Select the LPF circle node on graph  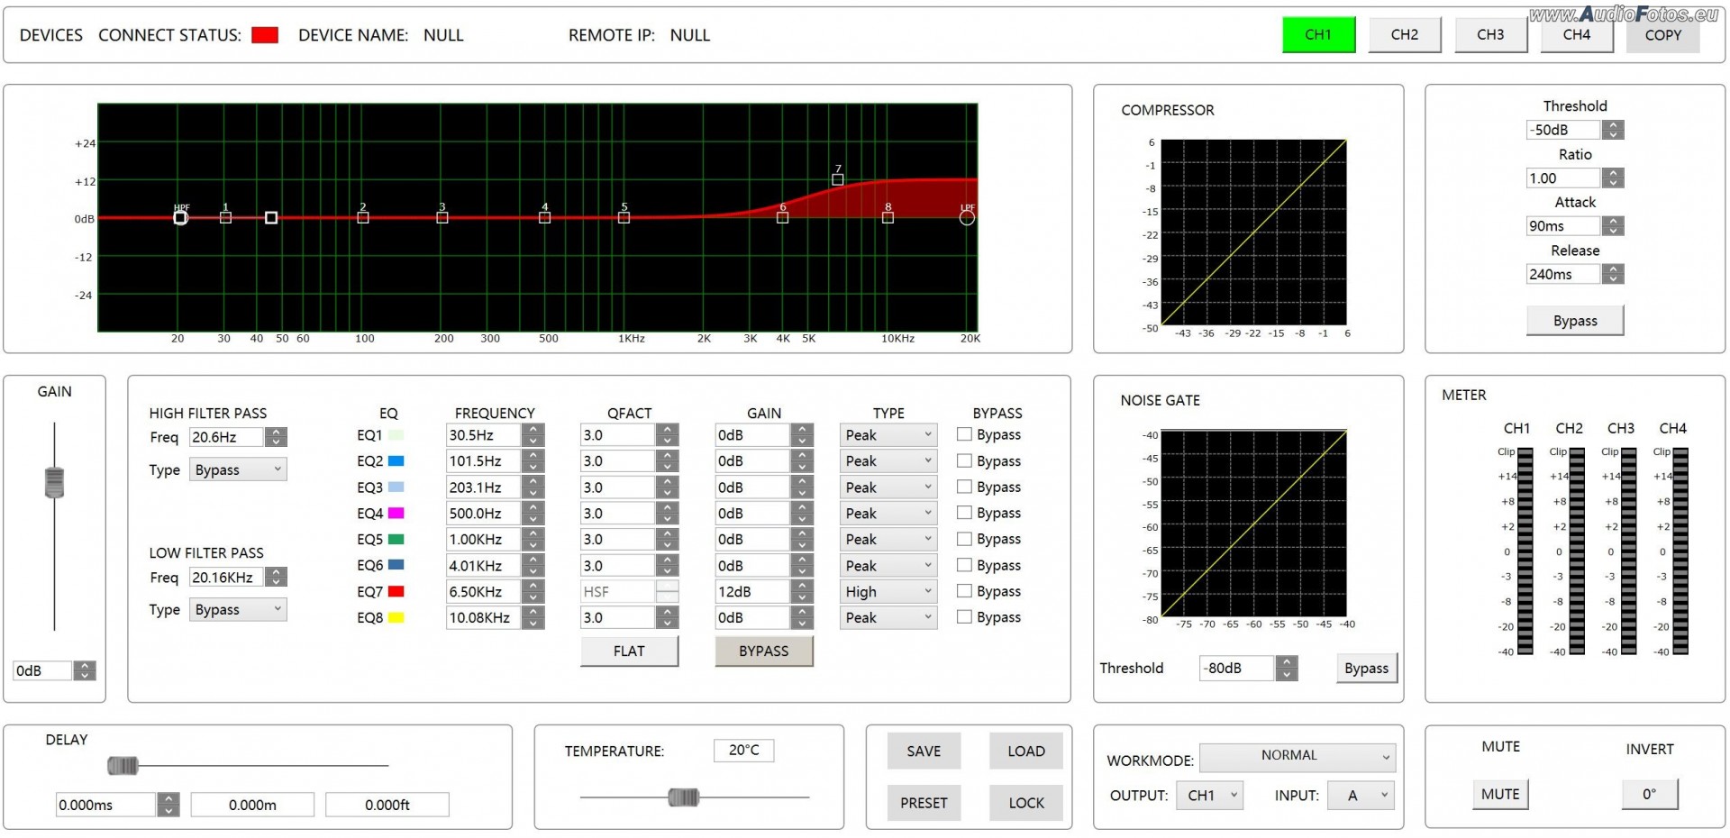pos(967,217)
